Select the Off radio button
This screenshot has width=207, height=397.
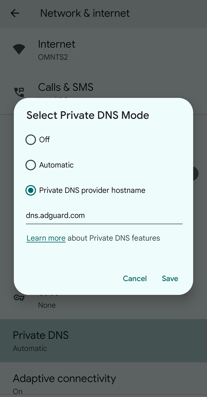tap(31, 140)
